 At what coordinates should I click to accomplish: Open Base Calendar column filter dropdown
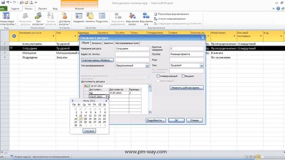[261, 36]
